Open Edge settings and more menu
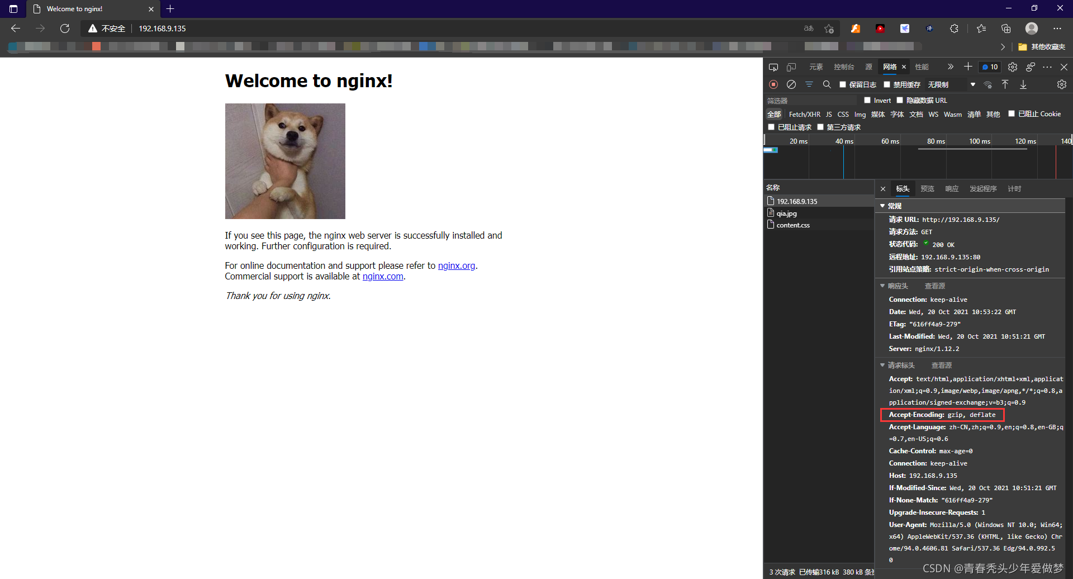Image resolution: width=1073 pixels, height=579 pixels. (x=1057, y=29)
